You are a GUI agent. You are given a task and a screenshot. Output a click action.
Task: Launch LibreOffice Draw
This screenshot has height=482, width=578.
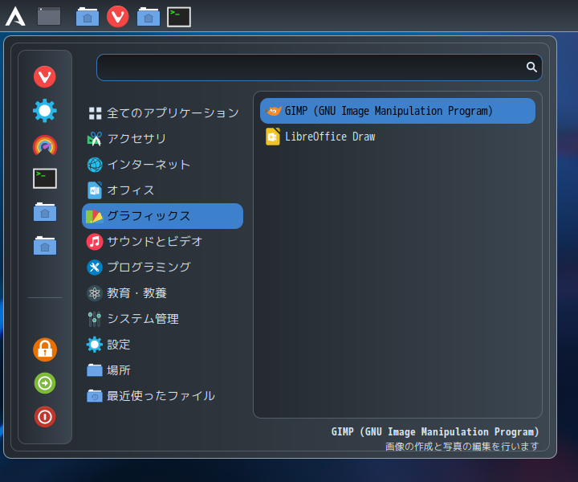pyautogui.click(x=397, y=137)
